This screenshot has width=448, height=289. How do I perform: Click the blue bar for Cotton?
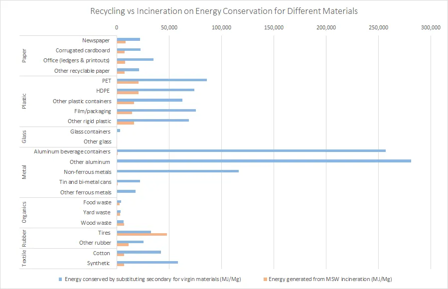(x=139, y=252)
